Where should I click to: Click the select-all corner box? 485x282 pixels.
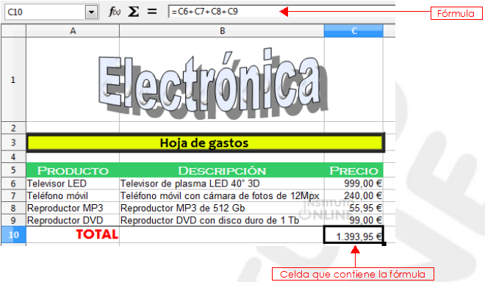click(x=13, y=31)
